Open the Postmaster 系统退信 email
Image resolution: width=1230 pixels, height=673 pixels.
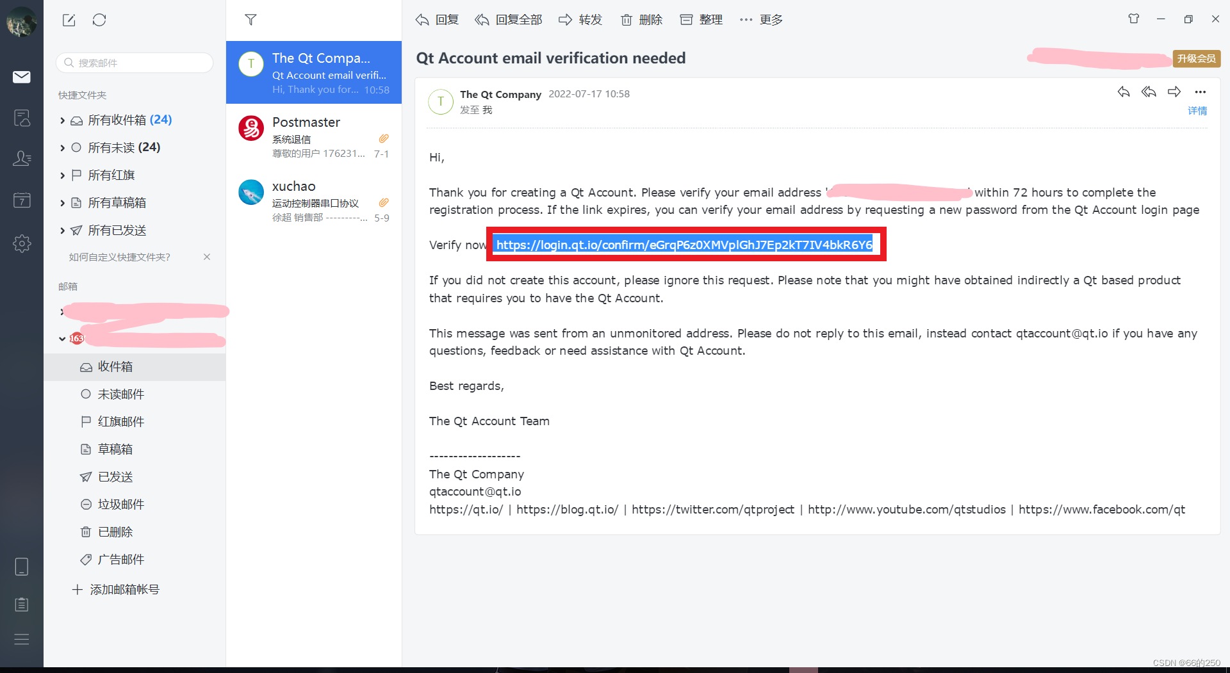pyautogui.click(x=314, y=136)
